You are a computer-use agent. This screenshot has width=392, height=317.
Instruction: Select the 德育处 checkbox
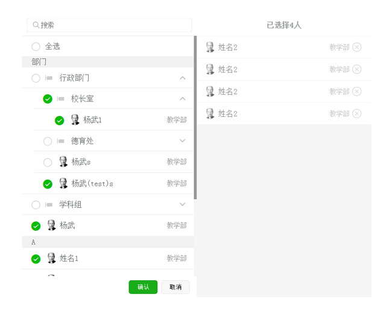48,141
